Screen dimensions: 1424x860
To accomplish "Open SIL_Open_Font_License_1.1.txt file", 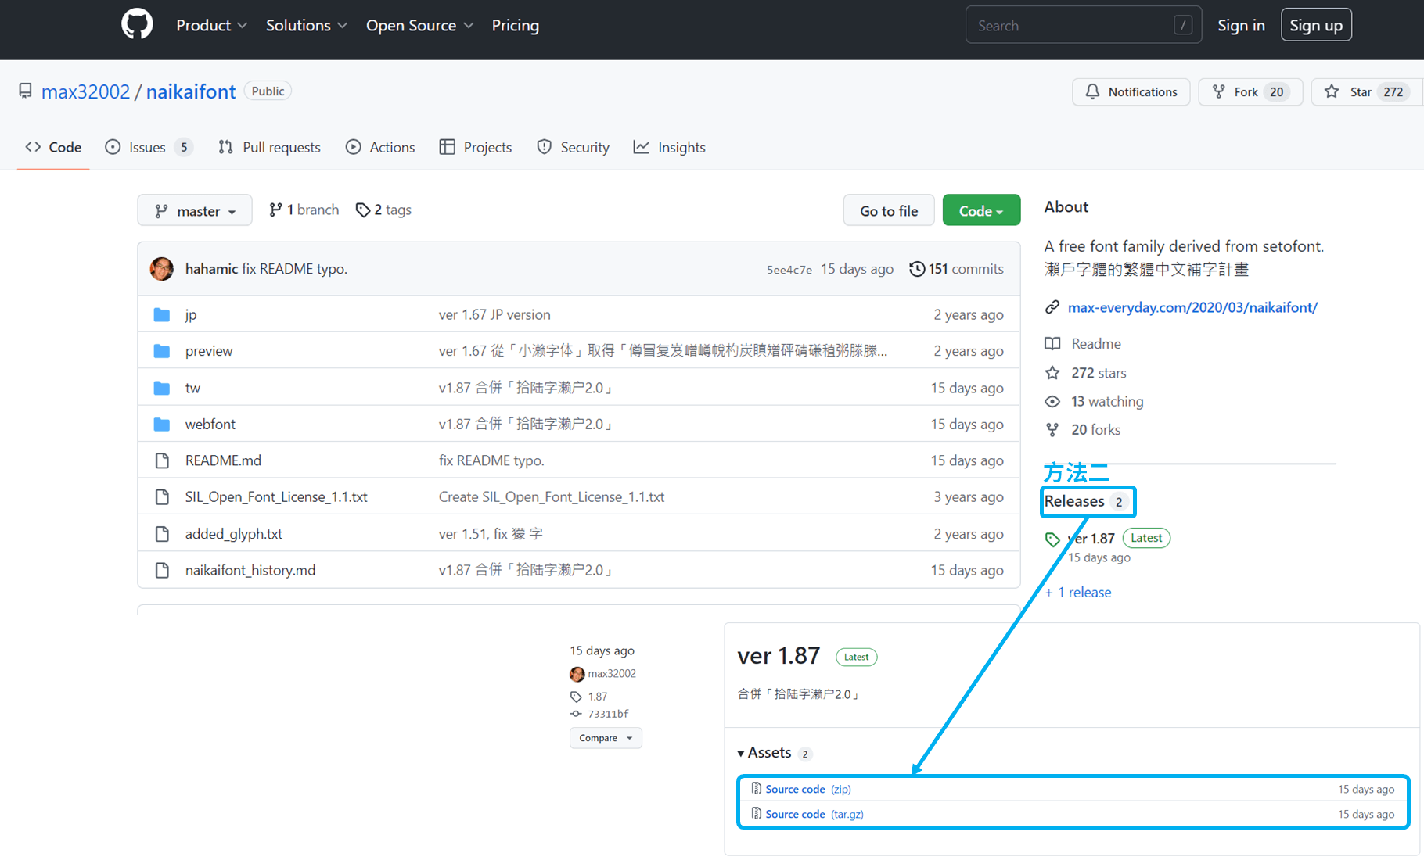I will tap(276, 496).
